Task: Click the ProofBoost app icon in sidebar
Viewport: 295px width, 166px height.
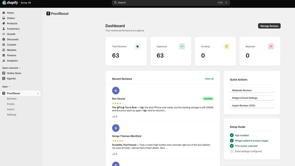Action: click(4, 93)
